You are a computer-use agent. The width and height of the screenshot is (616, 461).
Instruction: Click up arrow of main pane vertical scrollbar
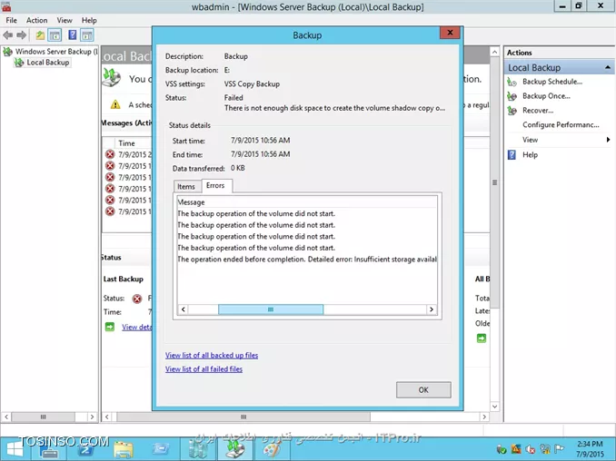coord(494,52)
